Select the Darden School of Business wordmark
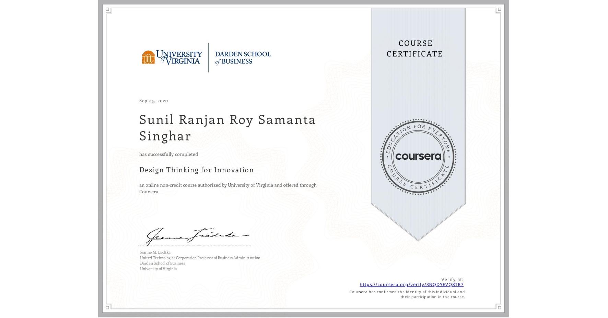The height and width of the screenshot is (318, 608). click(243, 58)
